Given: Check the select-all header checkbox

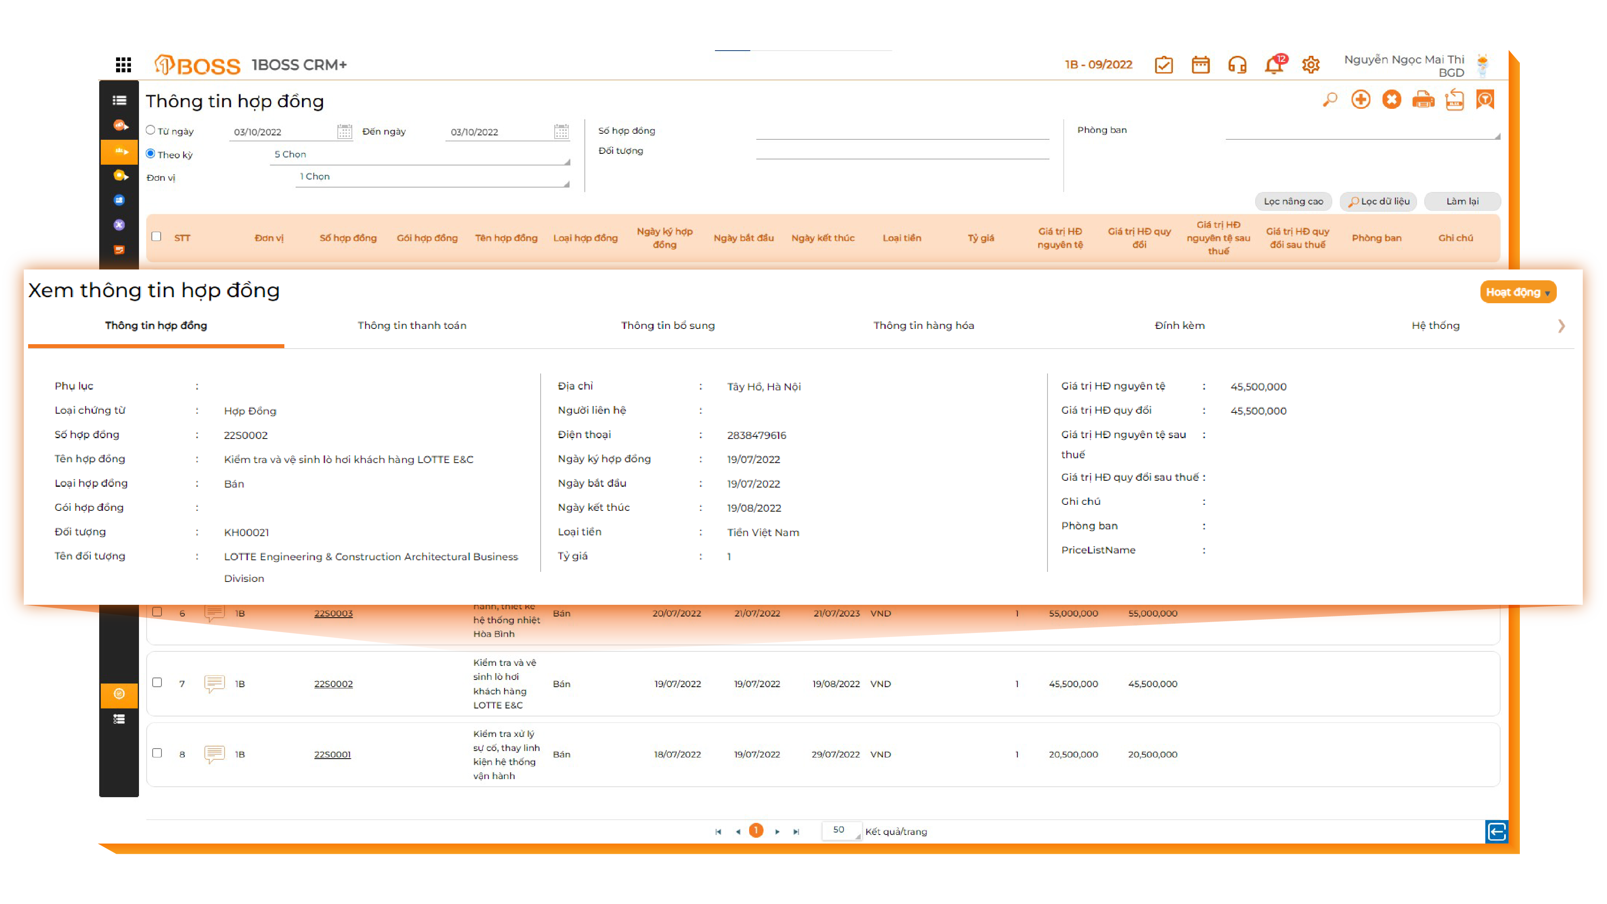Looking at the screenshot, I should coord(157,237).
